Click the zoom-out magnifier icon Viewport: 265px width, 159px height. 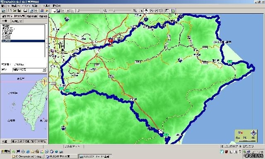click(x=105, y=11)
